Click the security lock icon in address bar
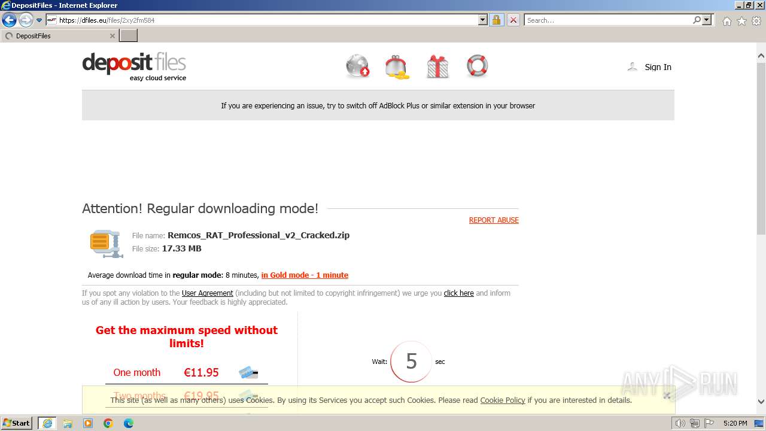This screenshot has width=766, height=431. point(496,20)
